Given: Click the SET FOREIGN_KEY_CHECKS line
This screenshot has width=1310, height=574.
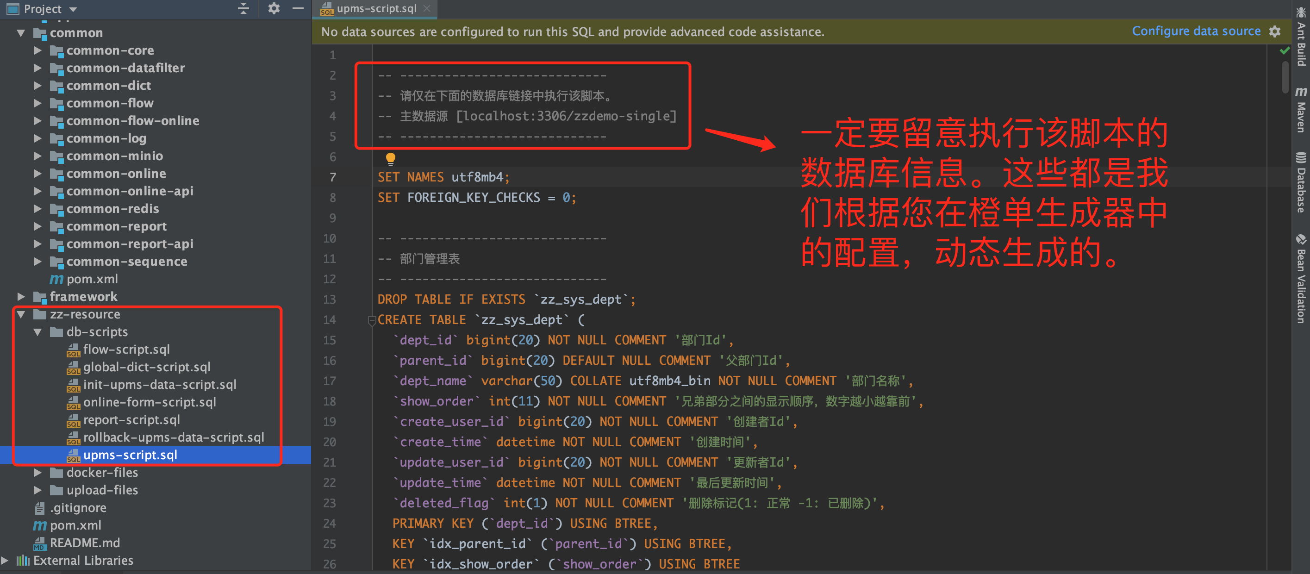Looking at the screenshot, I should coord(476,197).
